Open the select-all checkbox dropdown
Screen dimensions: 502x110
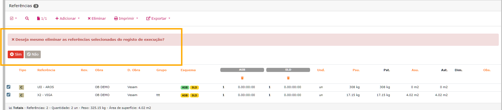pos(13,18)
